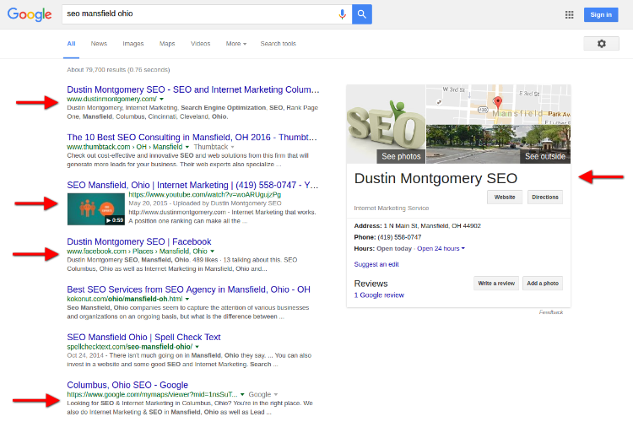Click the Sign in button
Screen dimensions: 633x422
(x=601, y=15)
